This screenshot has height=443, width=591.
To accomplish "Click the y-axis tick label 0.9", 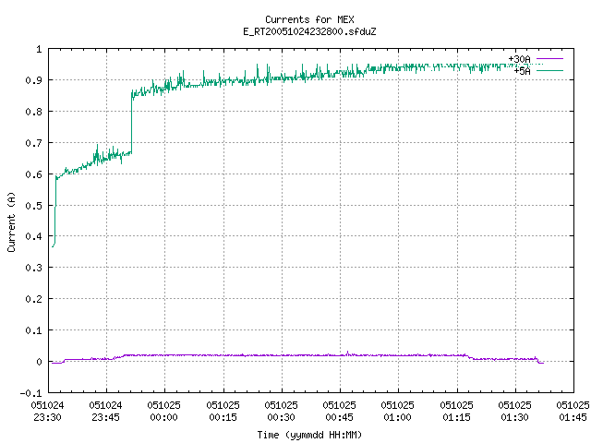I will [33, 80].
